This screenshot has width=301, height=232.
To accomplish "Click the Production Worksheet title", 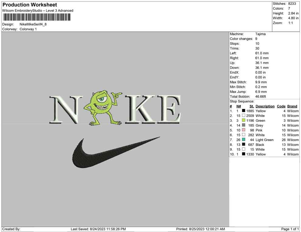I will pyautogui.click(x=30, y=5).
